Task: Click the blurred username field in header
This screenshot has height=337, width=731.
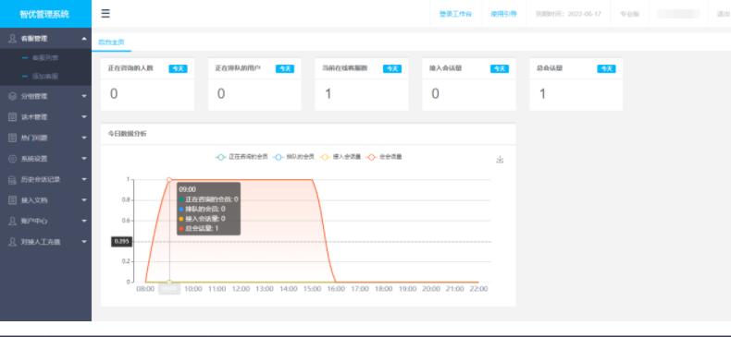Action: pyautogui.click(x=678, y=14)
